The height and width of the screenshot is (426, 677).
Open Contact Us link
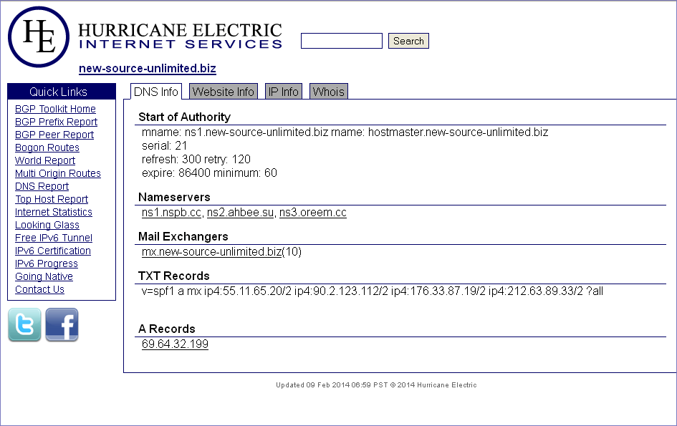point(39,290)
